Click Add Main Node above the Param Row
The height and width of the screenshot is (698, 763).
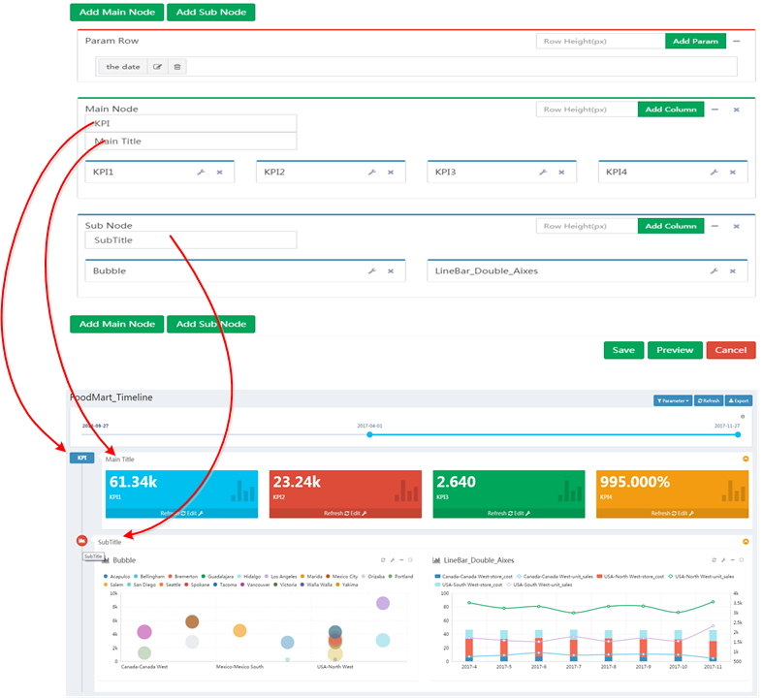(x=116, y=13)
